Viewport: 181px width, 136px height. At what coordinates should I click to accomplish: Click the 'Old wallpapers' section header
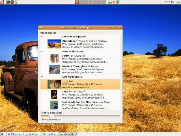pos(72,77)
